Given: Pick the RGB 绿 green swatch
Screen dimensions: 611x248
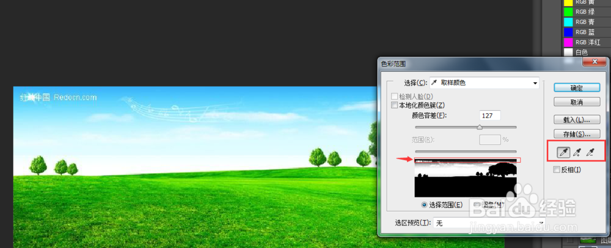Looking at the screenshot, I should pyautogui.click(x=568, y=12).
